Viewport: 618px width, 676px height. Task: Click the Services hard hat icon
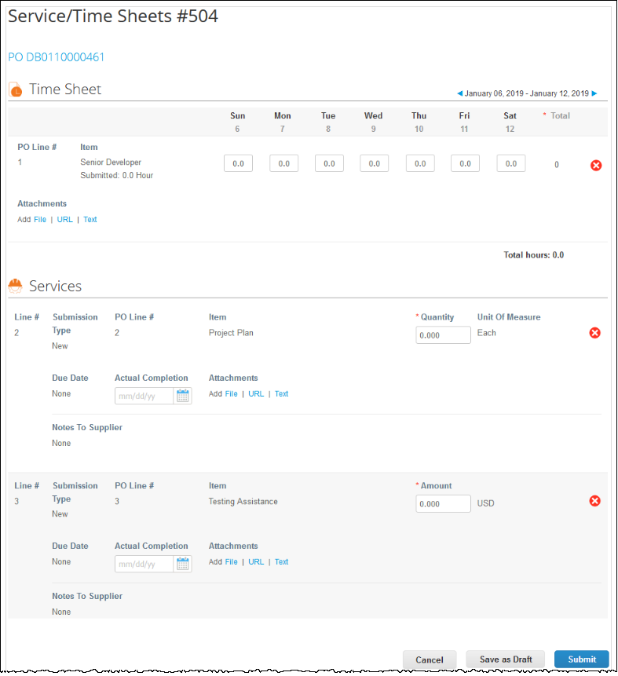click(x=16, y=286)
